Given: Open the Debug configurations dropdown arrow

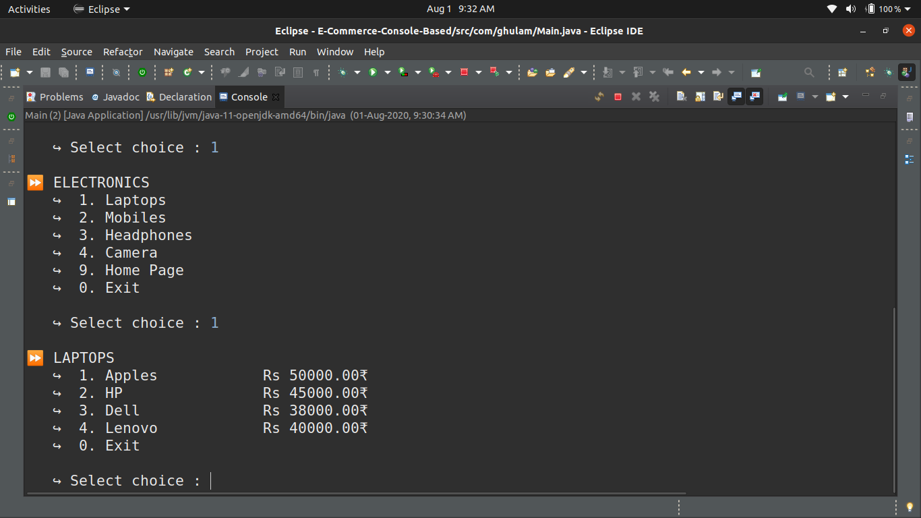Looking at the screenshot, I should pyautogui.click(x=357, y=72).
